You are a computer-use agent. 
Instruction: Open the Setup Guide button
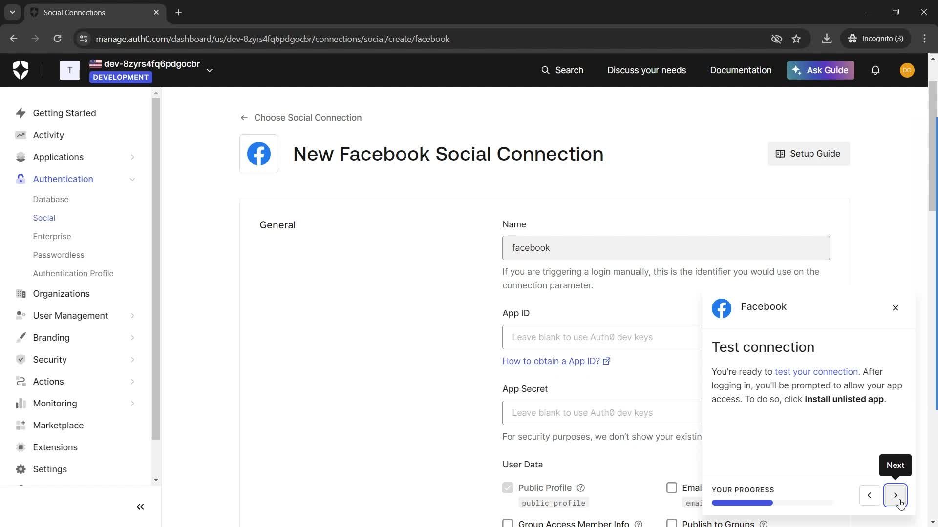coord(809,154)
